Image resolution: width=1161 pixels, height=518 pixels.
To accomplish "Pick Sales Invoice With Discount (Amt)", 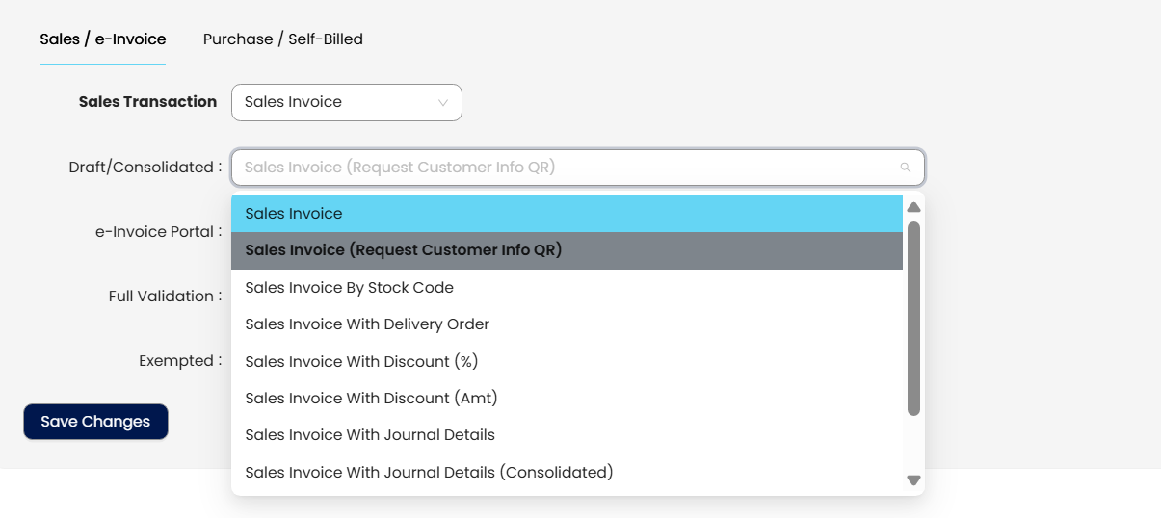I will [x=567, y=399].
